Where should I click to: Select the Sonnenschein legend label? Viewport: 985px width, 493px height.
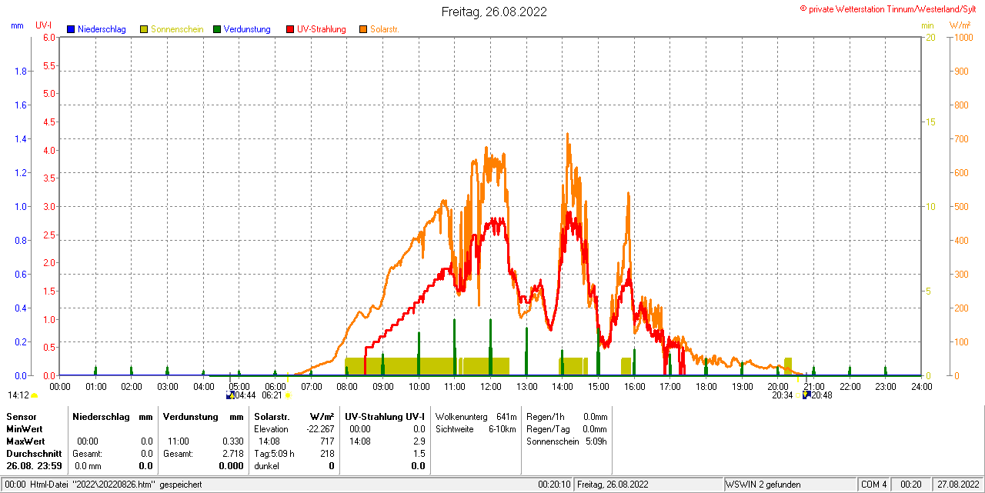coord(177,29)
